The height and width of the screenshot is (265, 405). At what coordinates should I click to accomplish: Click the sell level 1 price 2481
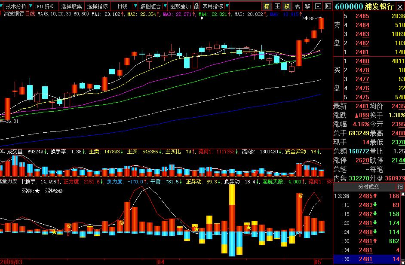coord(362,52)
